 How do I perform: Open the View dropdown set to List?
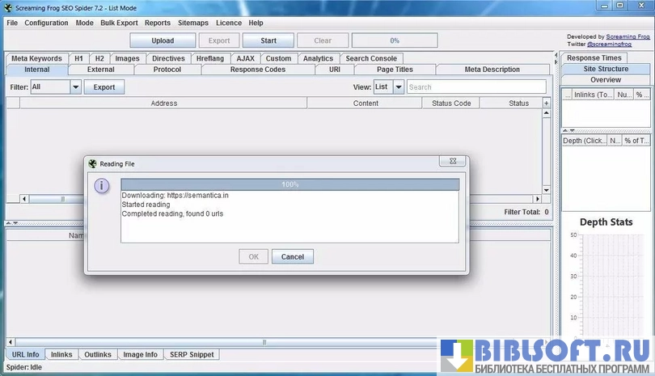(398, 87)
